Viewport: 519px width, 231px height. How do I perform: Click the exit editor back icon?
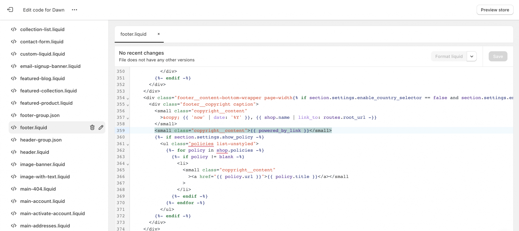click(x=10, y=10)
